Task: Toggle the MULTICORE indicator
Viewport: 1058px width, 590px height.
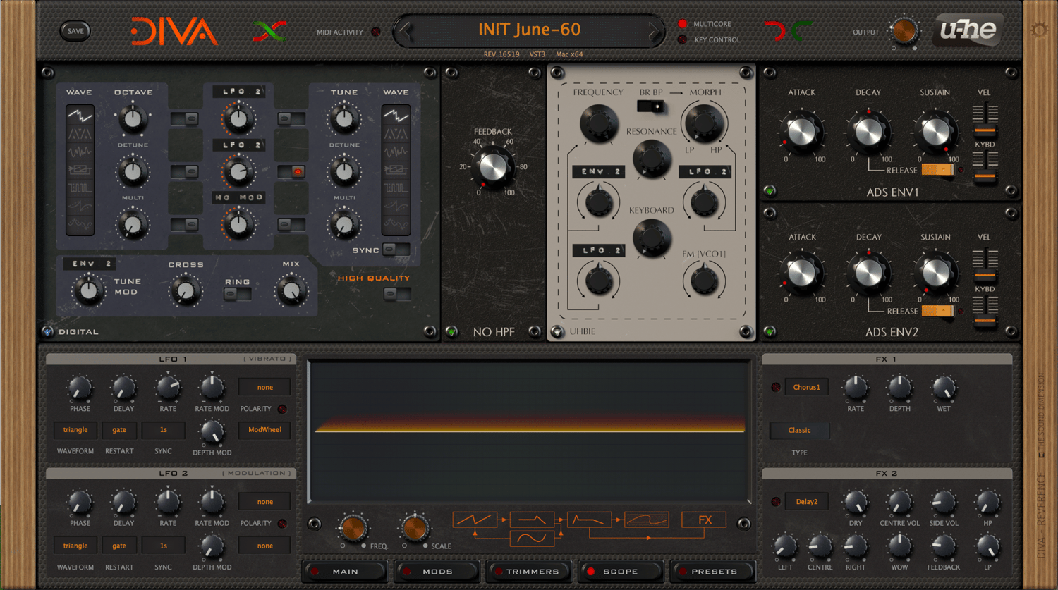Action: click(x=682, y=24)
